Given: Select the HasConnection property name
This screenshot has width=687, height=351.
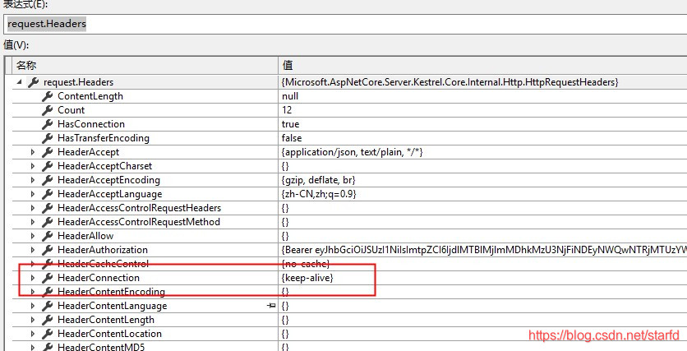Looking at the screenshot, I should (91, 124).
